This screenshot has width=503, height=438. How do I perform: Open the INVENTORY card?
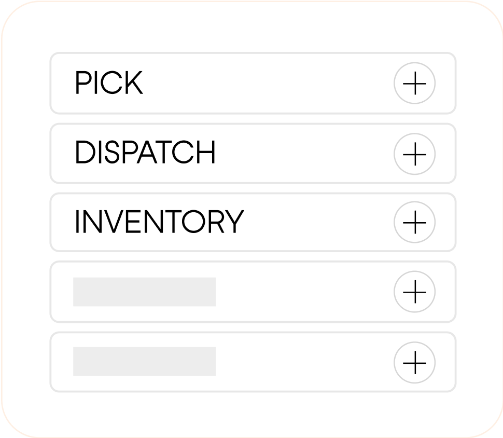233,223
